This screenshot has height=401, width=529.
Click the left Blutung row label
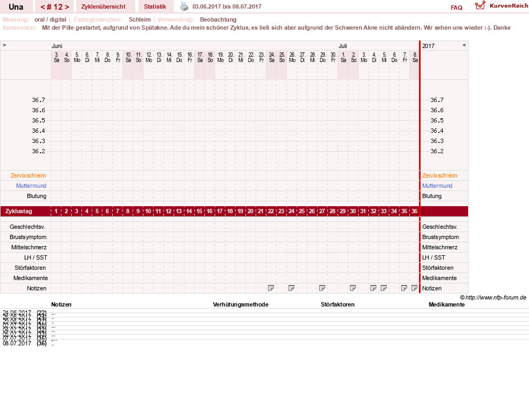tap(37, 196)
